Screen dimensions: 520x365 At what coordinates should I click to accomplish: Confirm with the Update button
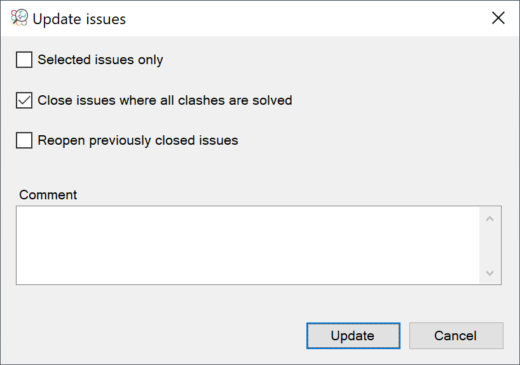[353, 336]
